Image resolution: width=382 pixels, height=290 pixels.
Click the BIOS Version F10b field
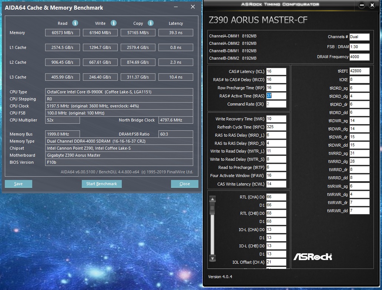click(x=119, y=162)
